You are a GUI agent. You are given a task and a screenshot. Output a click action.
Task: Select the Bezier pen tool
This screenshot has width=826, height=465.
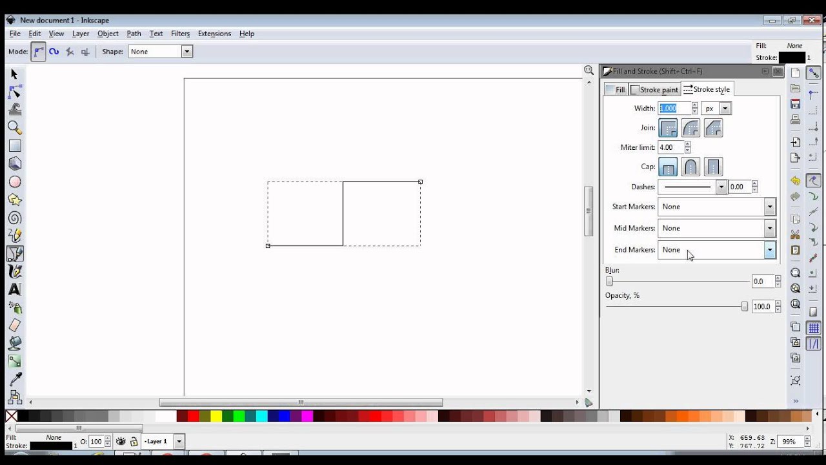(15, 254)
